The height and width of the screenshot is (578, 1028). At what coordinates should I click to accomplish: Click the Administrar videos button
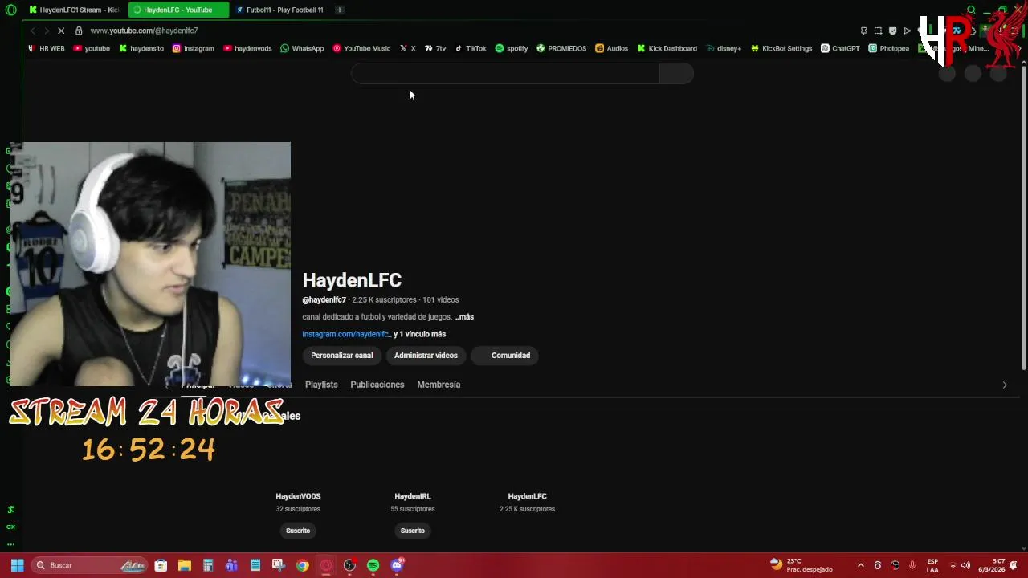[x=426, y=356]
